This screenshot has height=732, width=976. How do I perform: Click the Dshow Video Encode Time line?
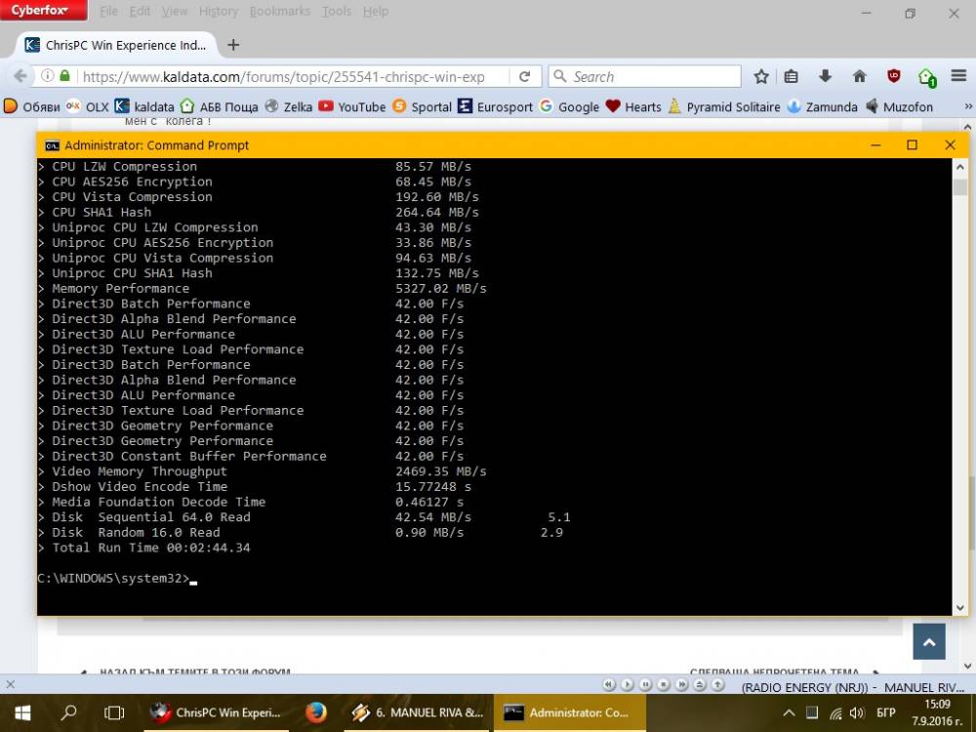point(254,487)
